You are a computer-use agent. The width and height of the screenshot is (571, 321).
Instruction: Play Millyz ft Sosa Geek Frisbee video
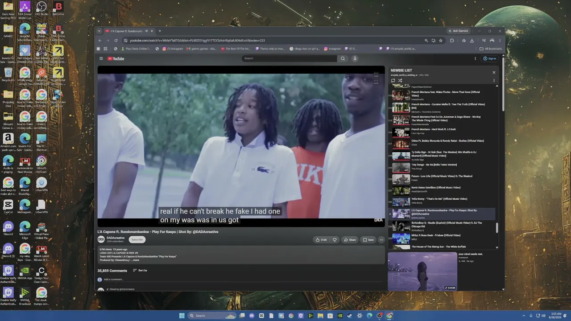tap(442, 238)
